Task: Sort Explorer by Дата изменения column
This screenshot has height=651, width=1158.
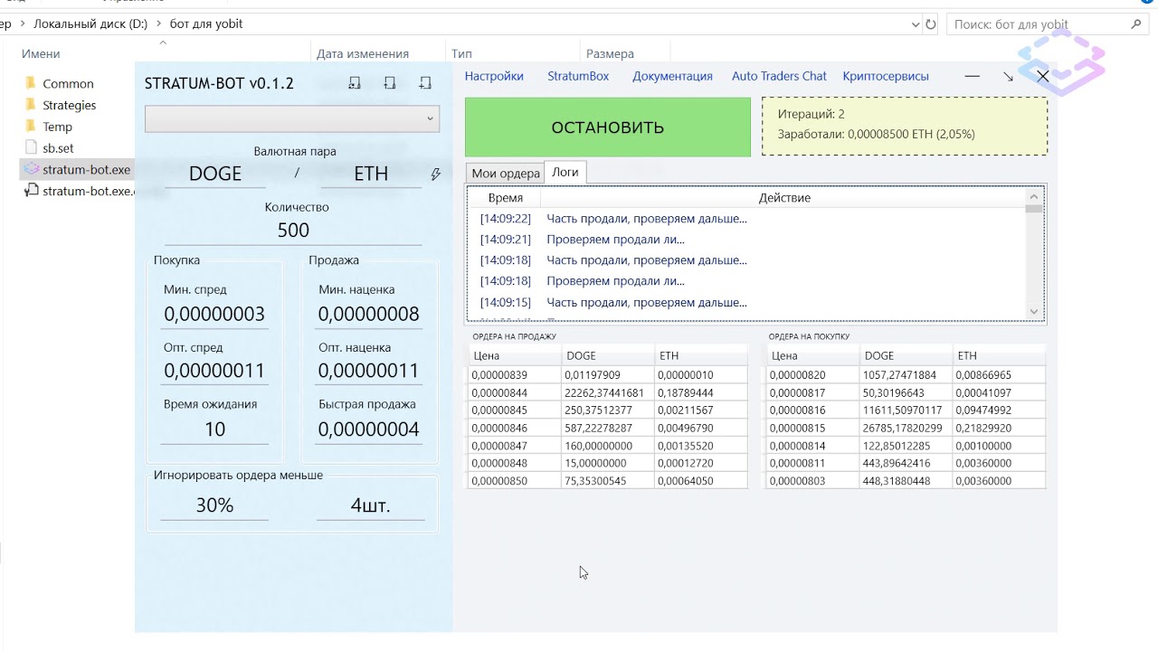Action: pyautogui.click(x=363, y=54)
